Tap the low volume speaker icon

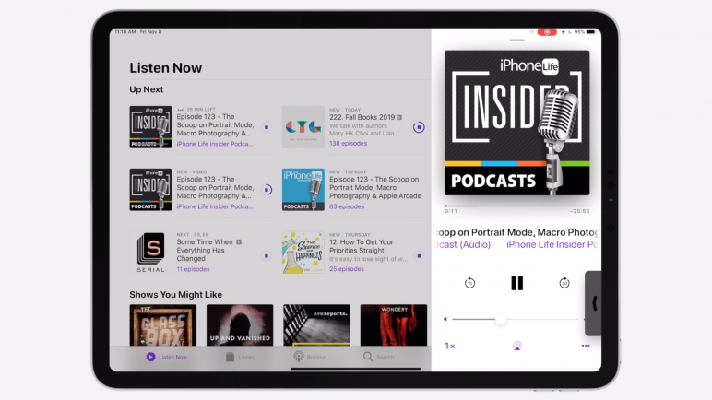tap(445, 319)
